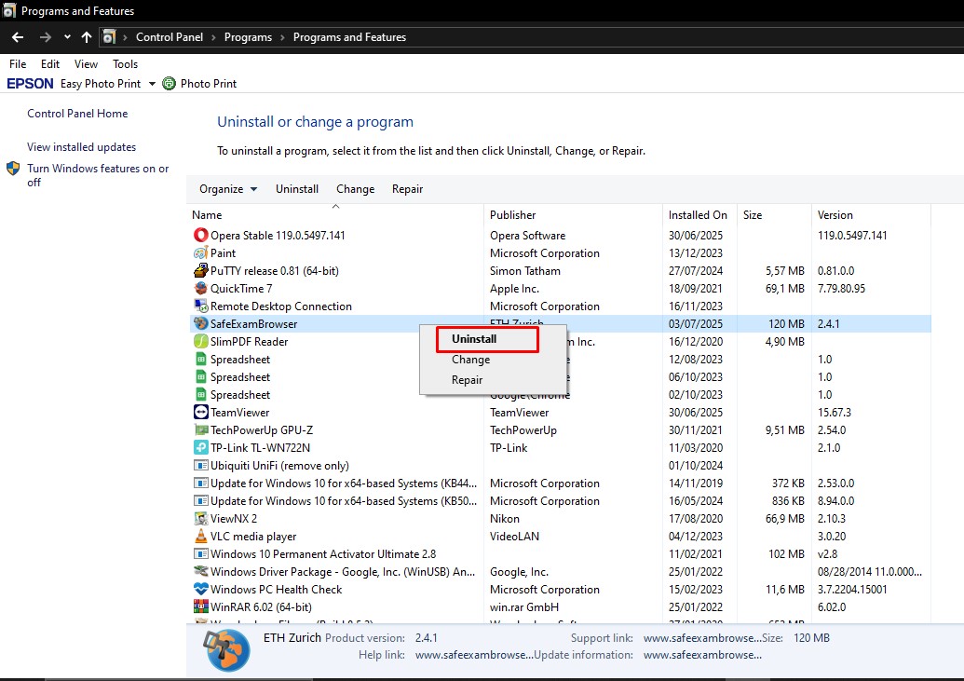Image resolution: width=964 pixels, height=681 pixels.
Task: Go up one level with up arrow
Action: coord(86,37)
